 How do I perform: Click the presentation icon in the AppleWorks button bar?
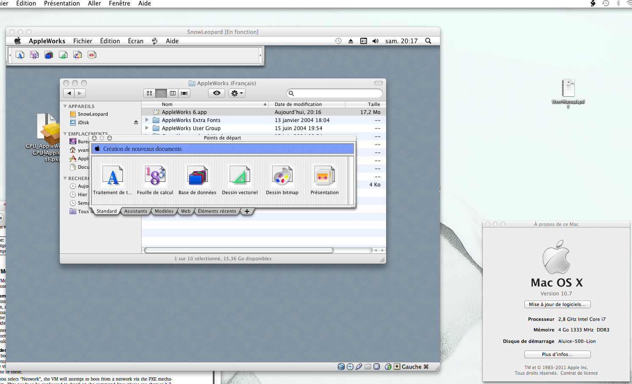(92, 55)
